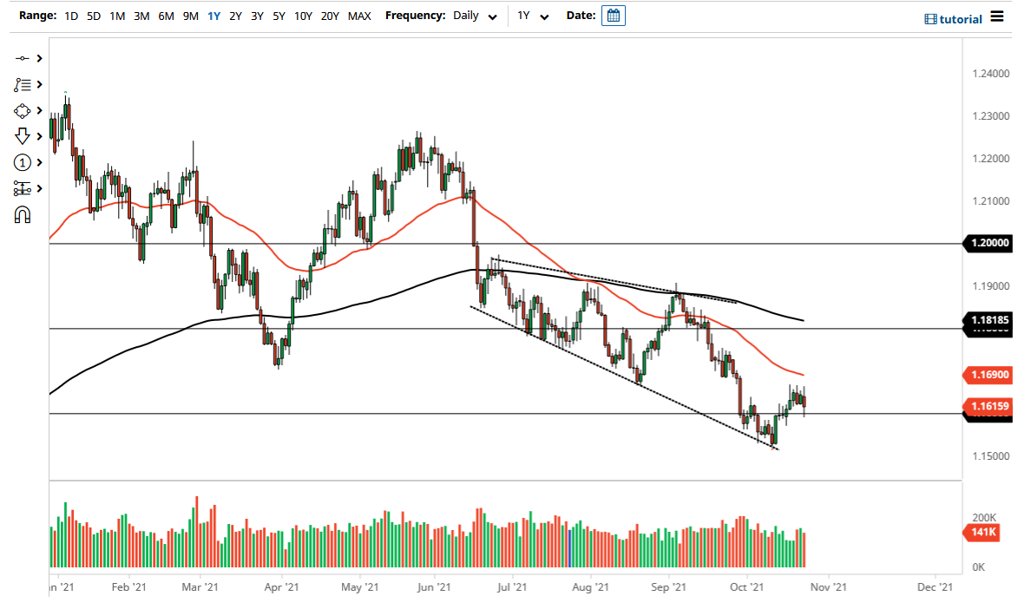The height and width of the screenshot is (609, 1018).
Task: Switch the chart range to MAX
Action: (359, 16)
